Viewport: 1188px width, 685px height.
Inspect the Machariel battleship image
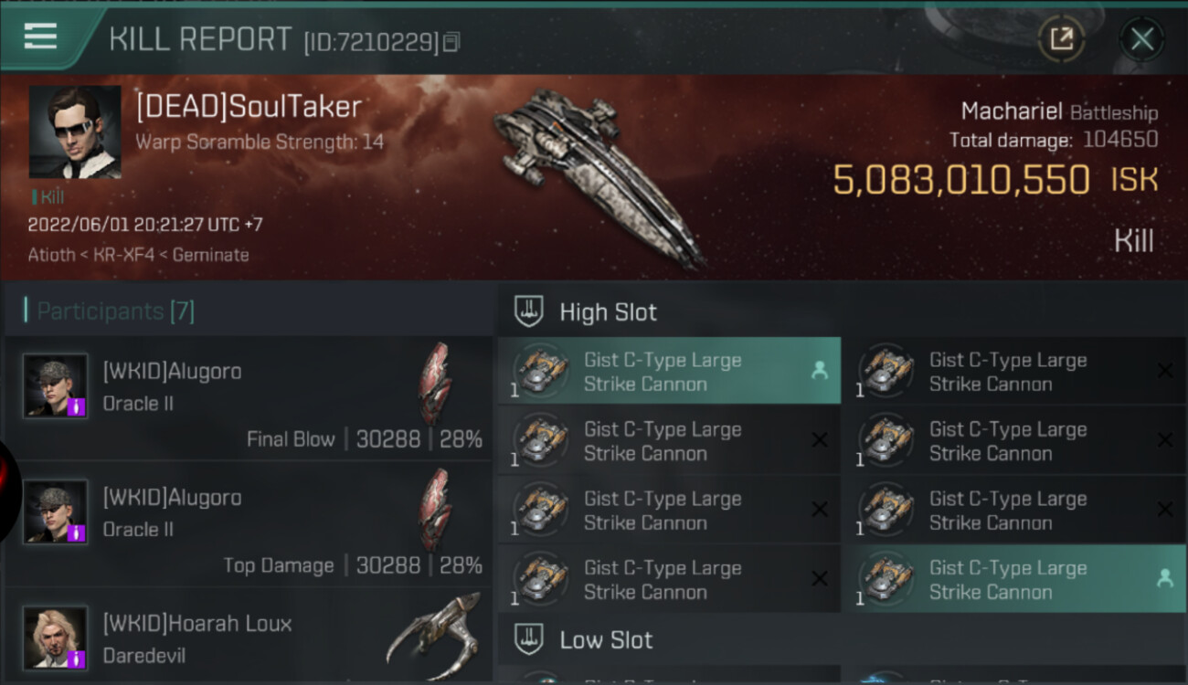tap(599, 174)
